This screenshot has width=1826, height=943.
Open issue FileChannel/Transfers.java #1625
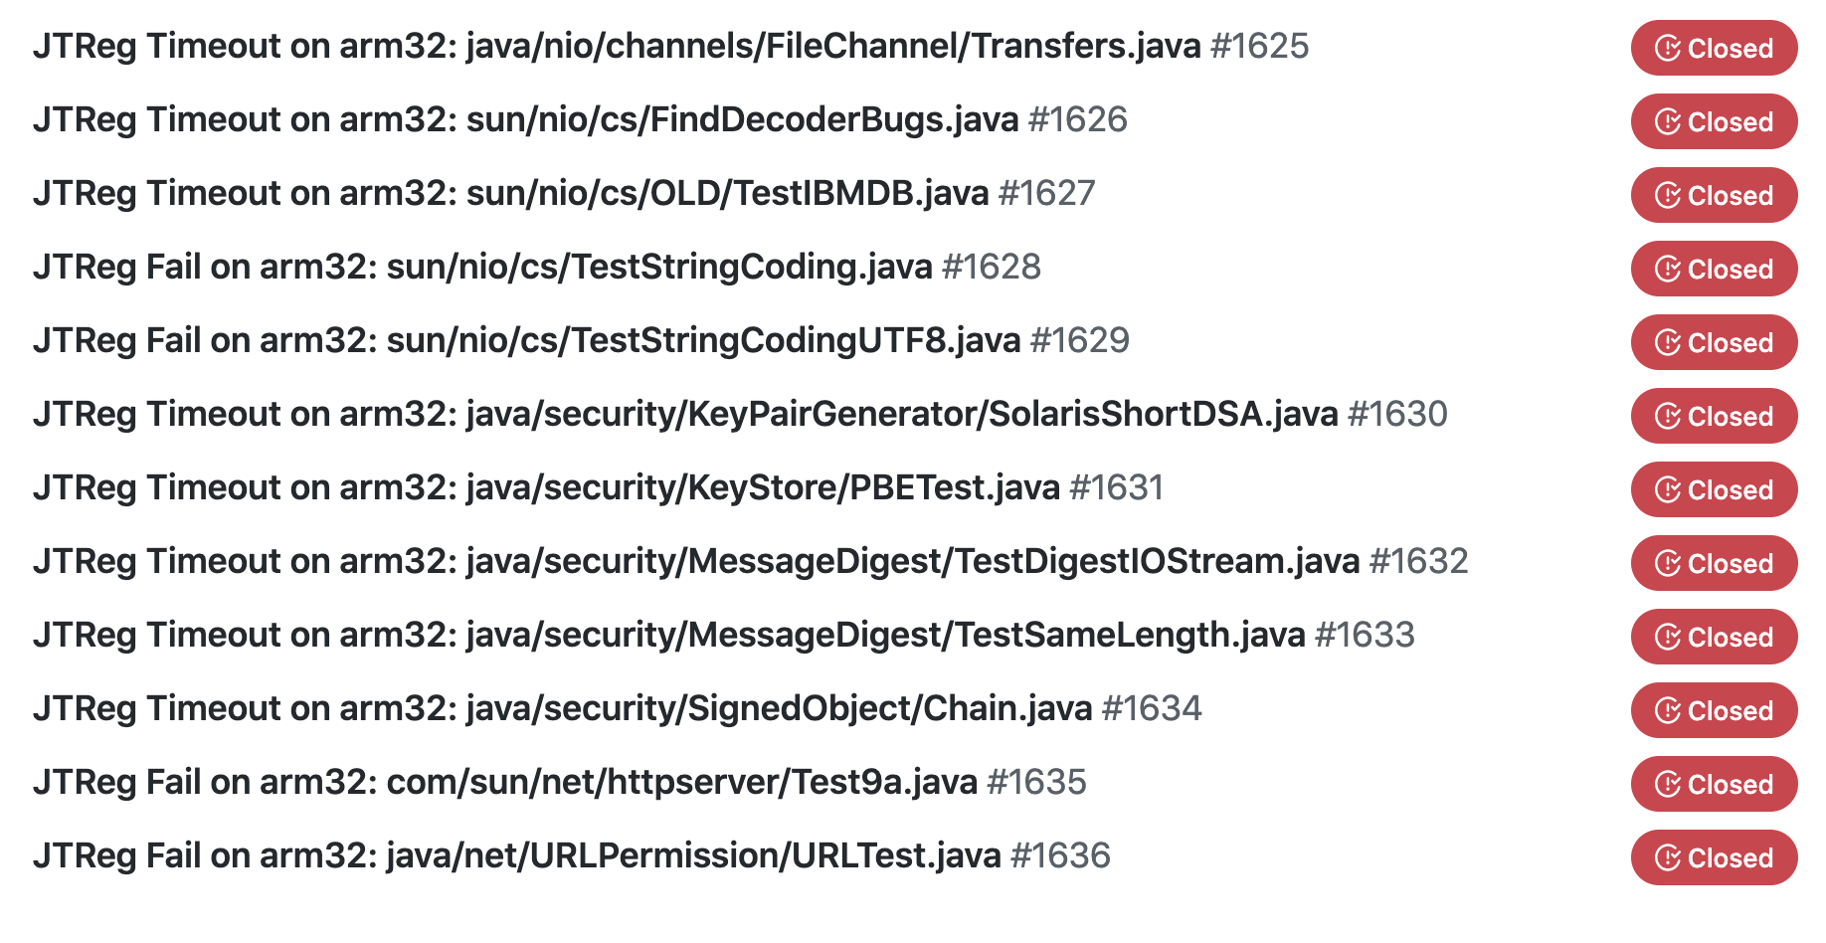pyautogui.click(x=670, y=46)
